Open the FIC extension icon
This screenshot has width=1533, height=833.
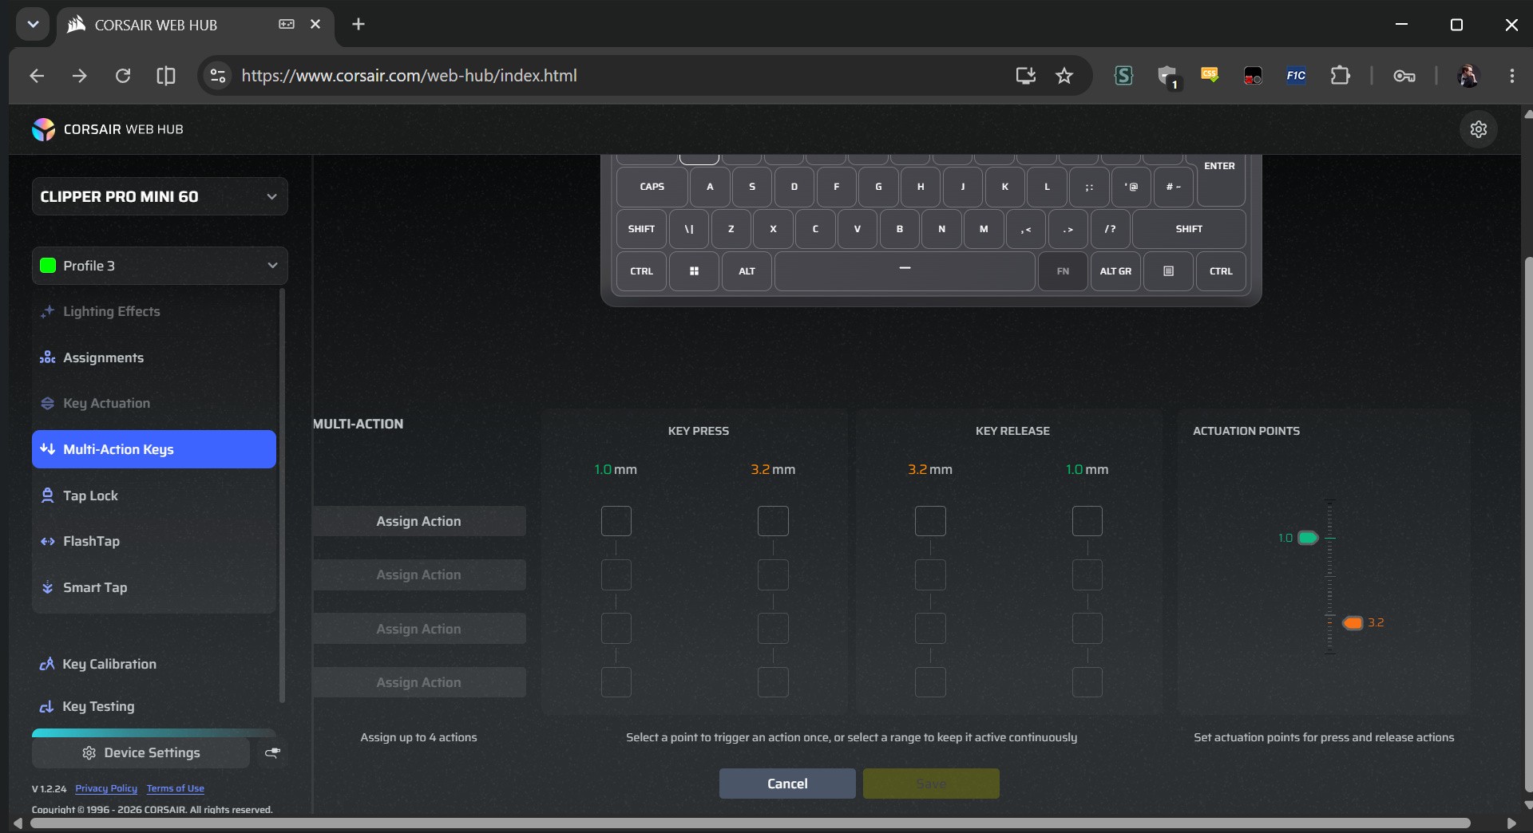pyautogui.click(x=1296, y=76)
